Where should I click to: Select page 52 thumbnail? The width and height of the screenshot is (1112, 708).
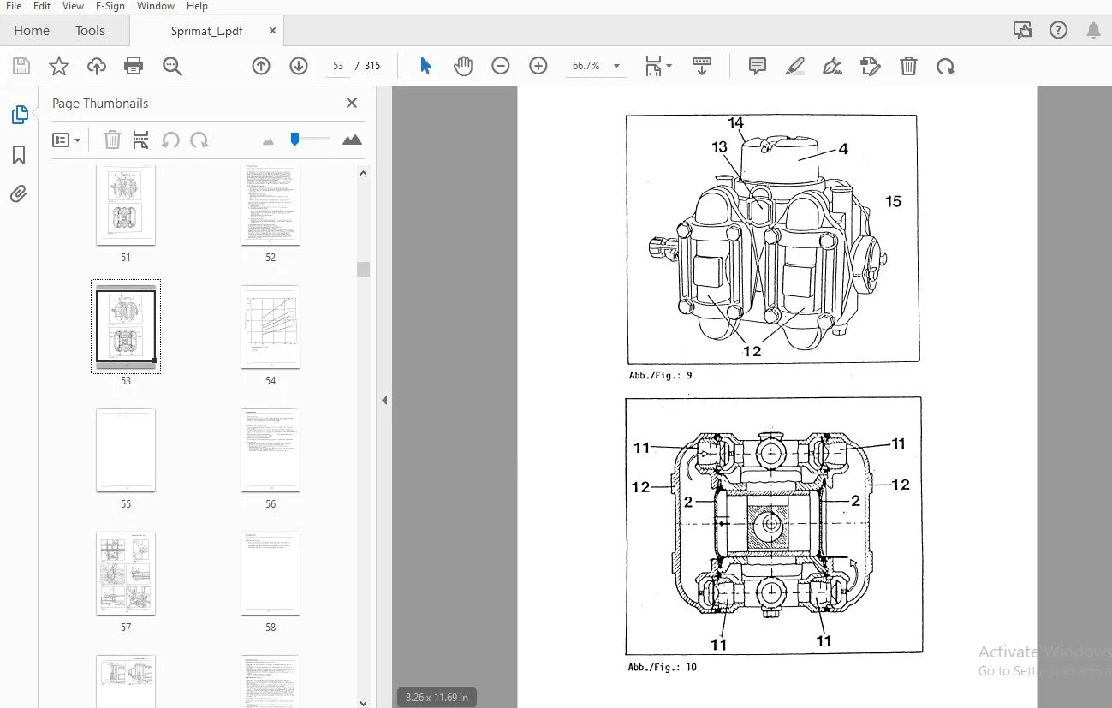271,205
